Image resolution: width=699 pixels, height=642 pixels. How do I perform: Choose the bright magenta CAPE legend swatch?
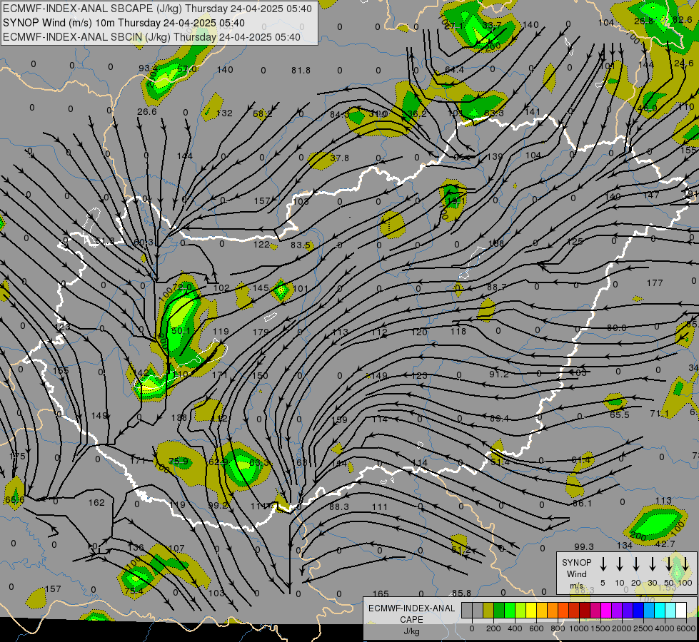coord(606,611)
